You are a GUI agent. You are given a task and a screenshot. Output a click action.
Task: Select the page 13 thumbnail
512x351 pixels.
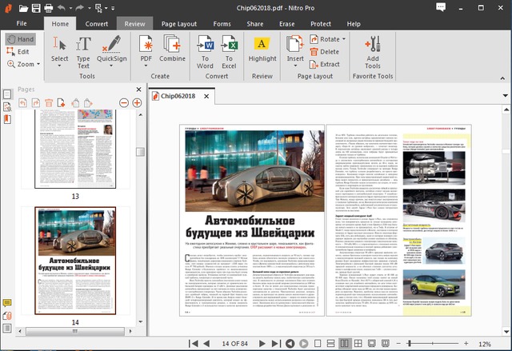click(75, 148)
